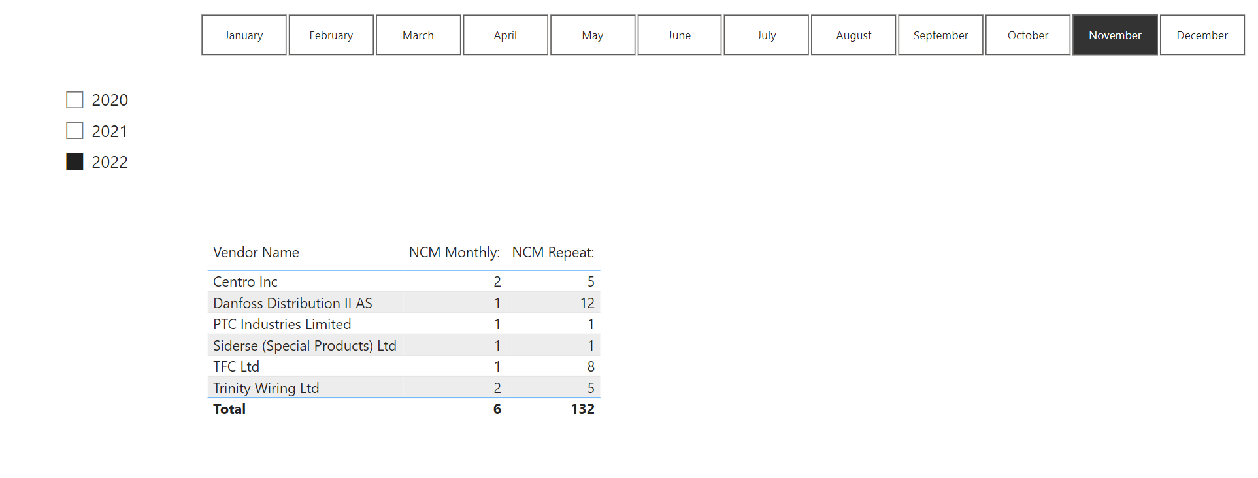This screenshot has width=1258, height=478.
Task: Choose the September slicer button
Action: tap(941, 35)
